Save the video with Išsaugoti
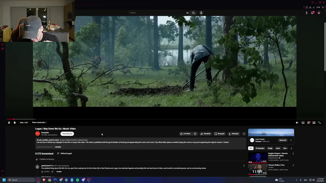326x183 pixels. 220,134
